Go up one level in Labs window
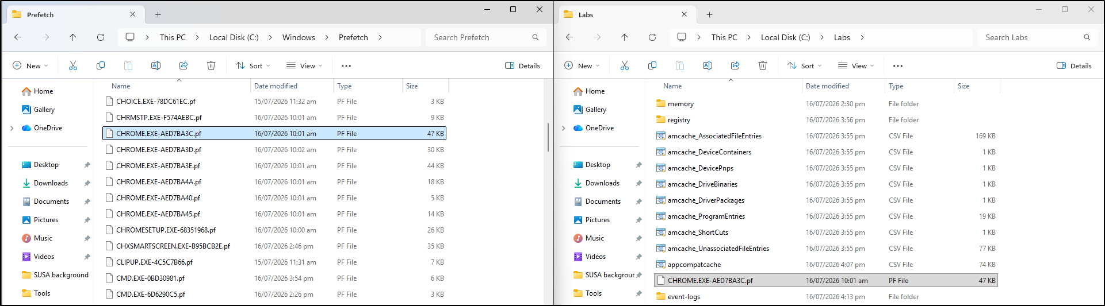The image size is (1105, 306). tap(625, 37)
